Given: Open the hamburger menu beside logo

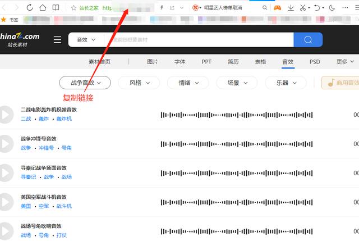Looking at the screenshot, I should click(x=57, y=40).
